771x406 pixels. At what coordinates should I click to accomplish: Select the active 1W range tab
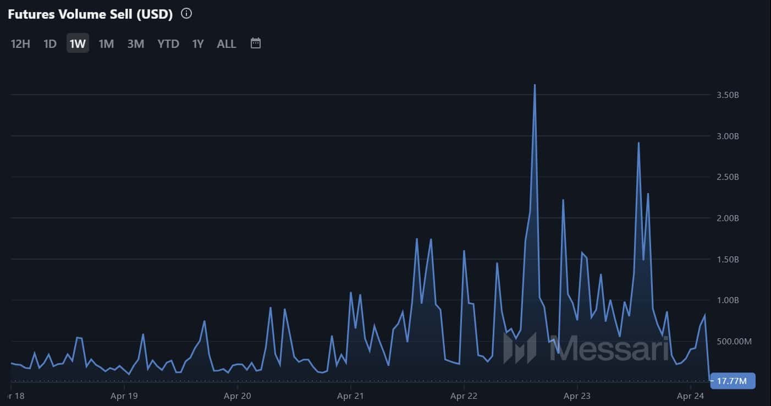pos(78,43)
